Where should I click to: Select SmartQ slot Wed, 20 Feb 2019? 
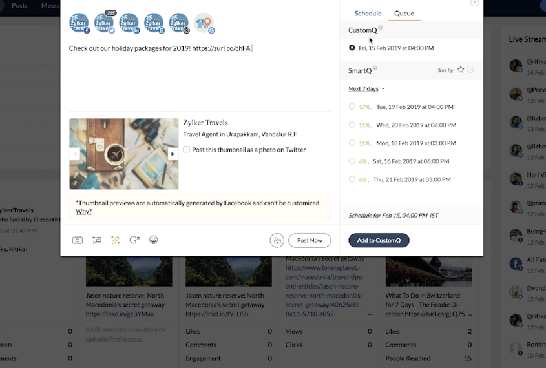[352, 125]
